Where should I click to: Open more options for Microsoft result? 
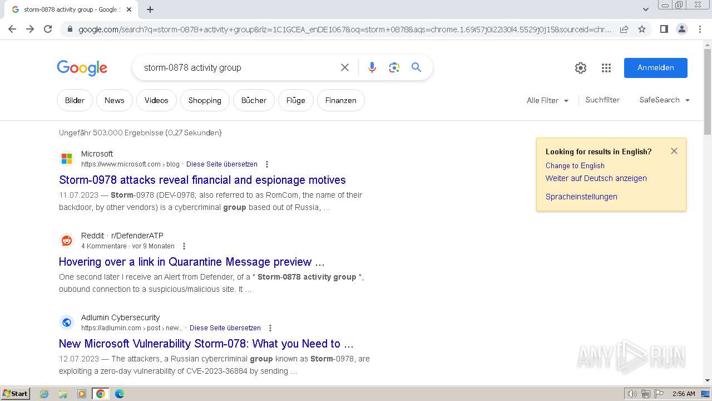tap(267, 164)
